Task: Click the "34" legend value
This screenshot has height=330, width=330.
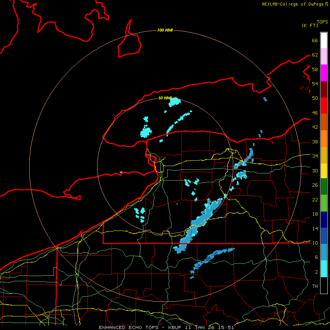Action: point(315,156)
